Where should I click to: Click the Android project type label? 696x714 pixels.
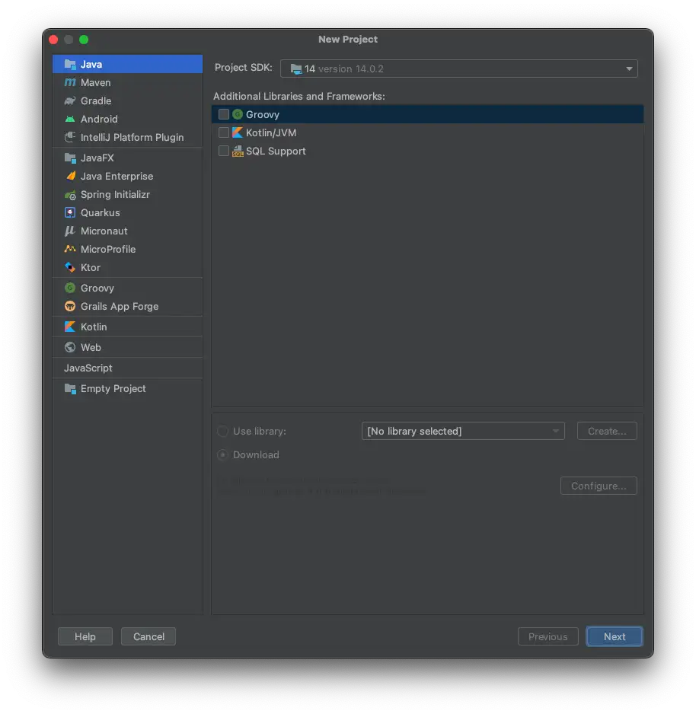99,119
